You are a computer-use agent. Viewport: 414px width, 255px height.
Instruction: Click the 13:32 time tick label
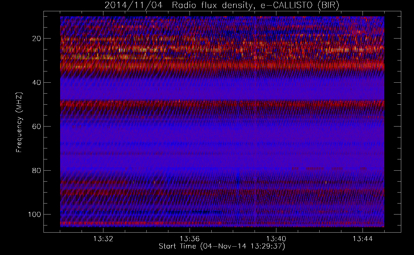(x=103, y=239)
